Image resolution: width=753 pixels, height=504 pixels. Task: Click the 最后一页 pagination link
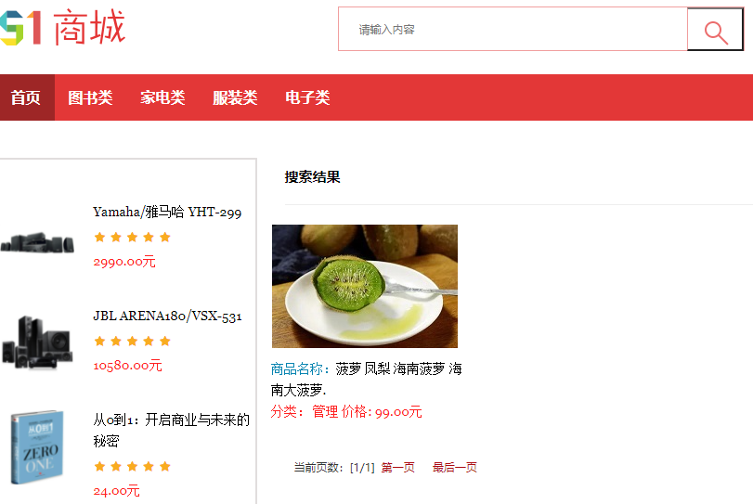coord(455,468)
